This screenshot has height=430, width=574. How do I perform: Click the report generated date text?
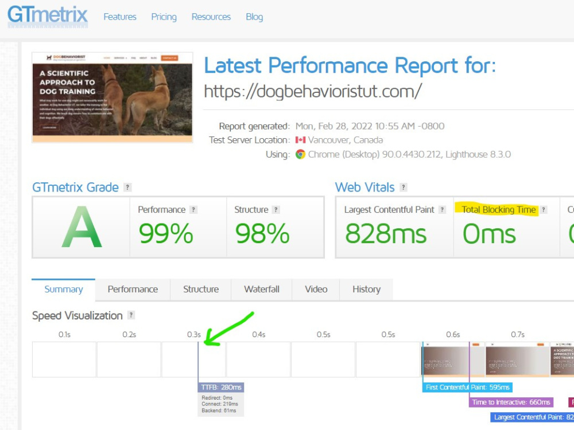click(370, 126)
